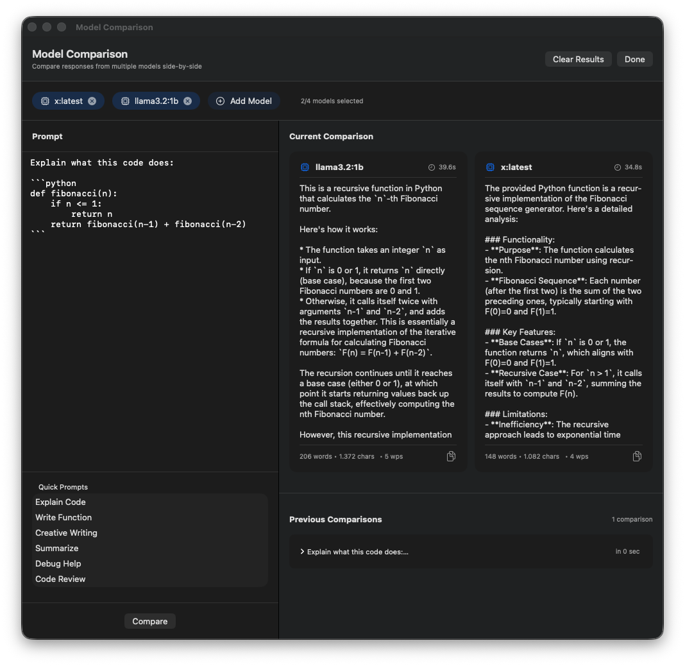Click the plus icon on Add Model
Viewport: 685px width, 666px height.
coord(220,101)
